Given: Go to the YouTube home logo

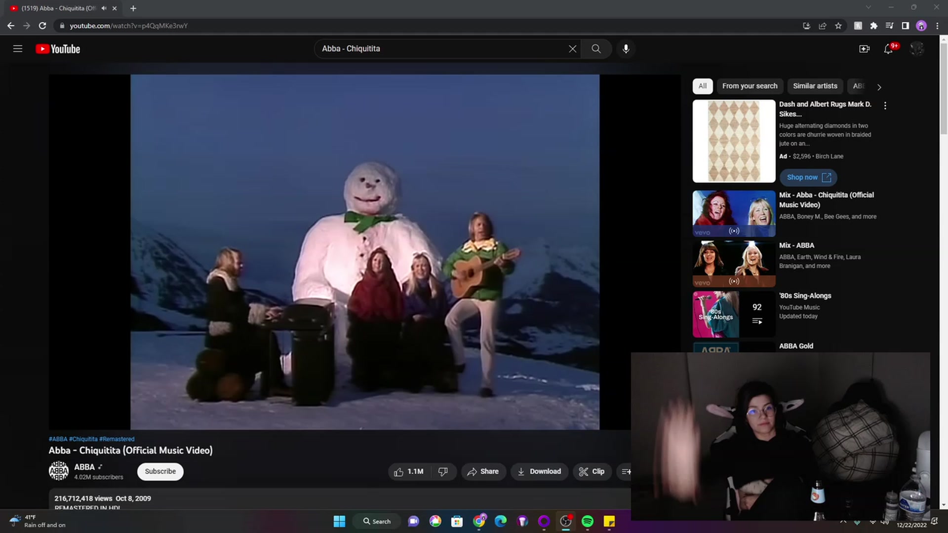Looking at the screenshot, I should [58, 49].
